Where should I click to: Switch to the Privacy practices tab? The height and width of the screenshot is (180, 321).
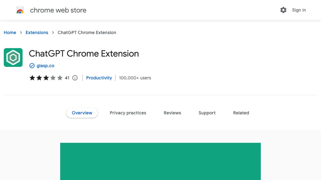[x=128, y=113]
